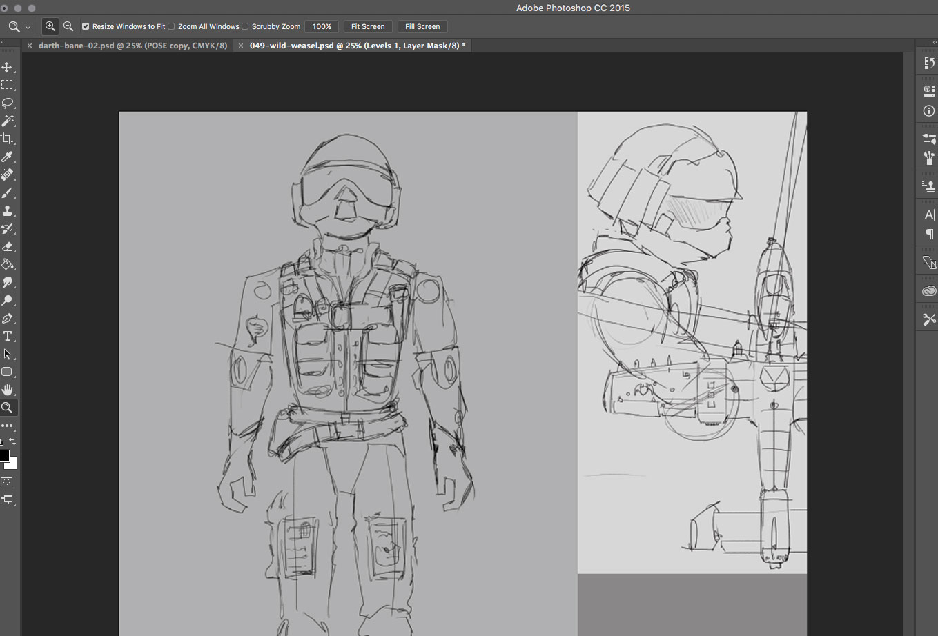Image resolution: width=938 pixels, height=636 pixels.
Task: Select the Lasso tool
Action: [x=7, y=103]
